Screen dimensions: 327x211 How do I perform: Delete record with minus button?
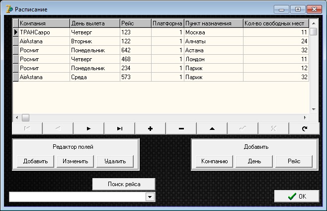[181, 129]
